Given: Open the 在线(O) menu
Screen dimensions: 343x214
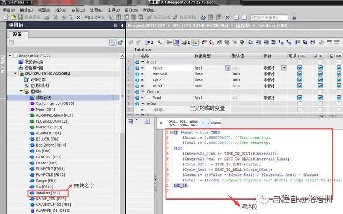Looking at the screenshot, I should tap(76, 10).
